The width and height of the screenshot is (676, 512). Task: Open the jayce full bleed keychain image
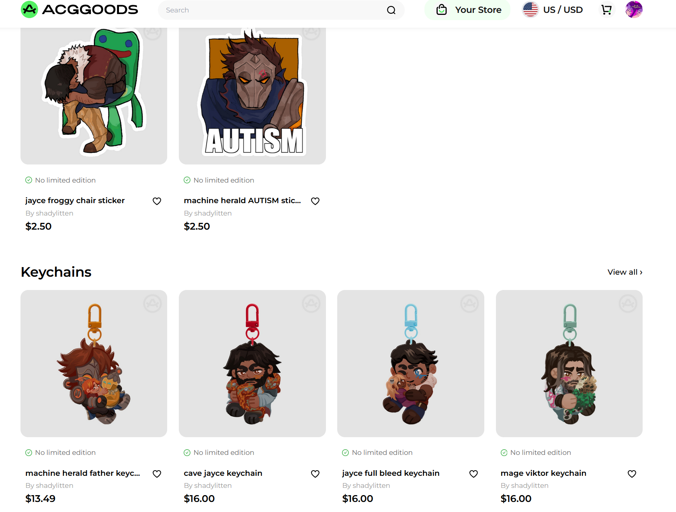coord(410,363)
